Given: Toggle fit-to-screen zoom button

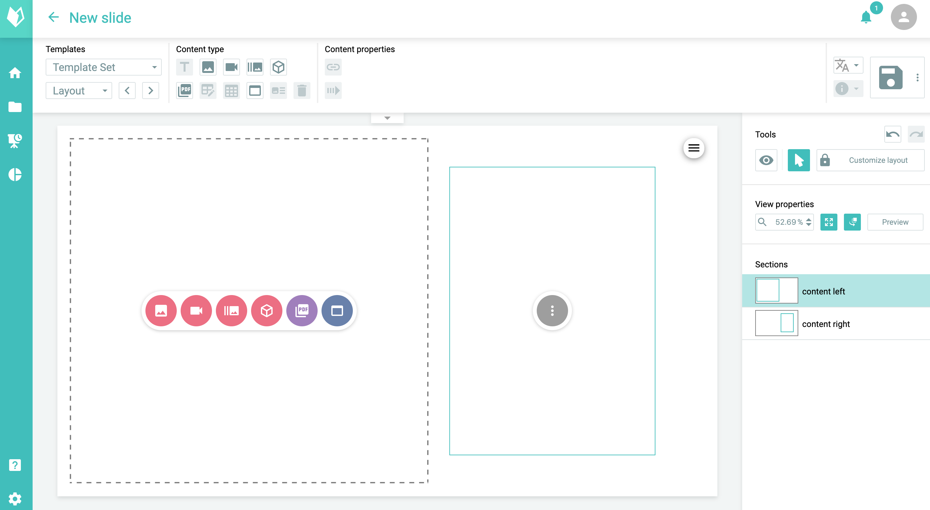Looking at the screenshot, I should (x=829, y=222).
